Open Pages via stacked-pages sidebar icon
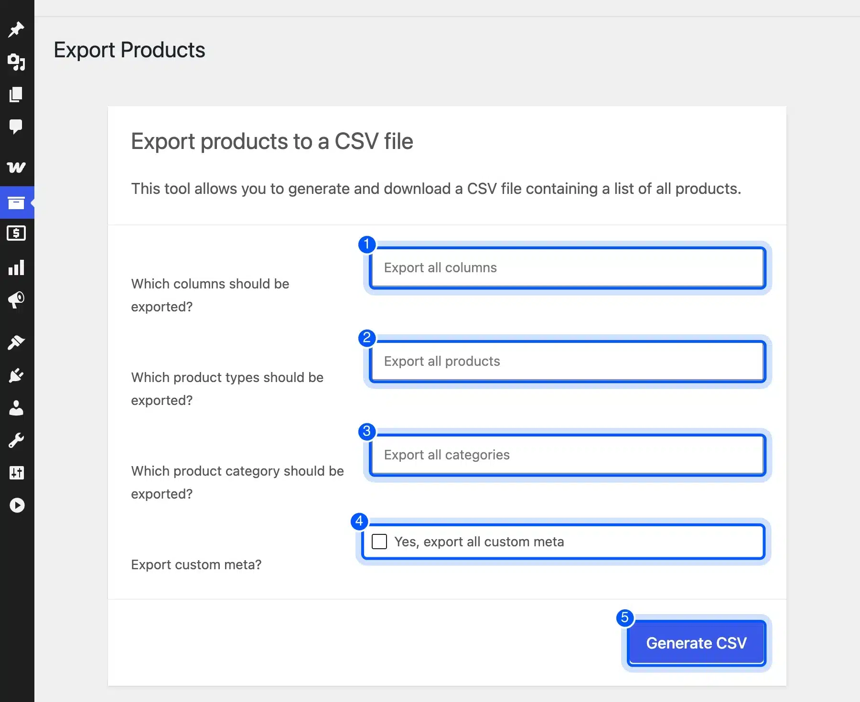Viewport: 860px width, 702px height. click(17, 95)
